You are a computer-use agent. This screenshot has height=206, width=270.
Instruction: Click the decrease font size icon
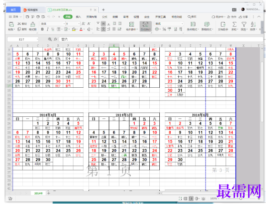click(89, 23)
